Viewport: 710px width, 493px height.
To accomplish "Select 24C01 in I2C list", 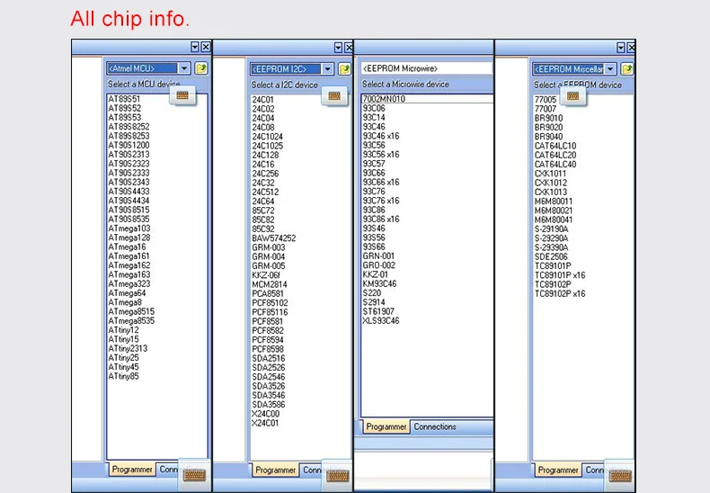I will coord(263,100).
